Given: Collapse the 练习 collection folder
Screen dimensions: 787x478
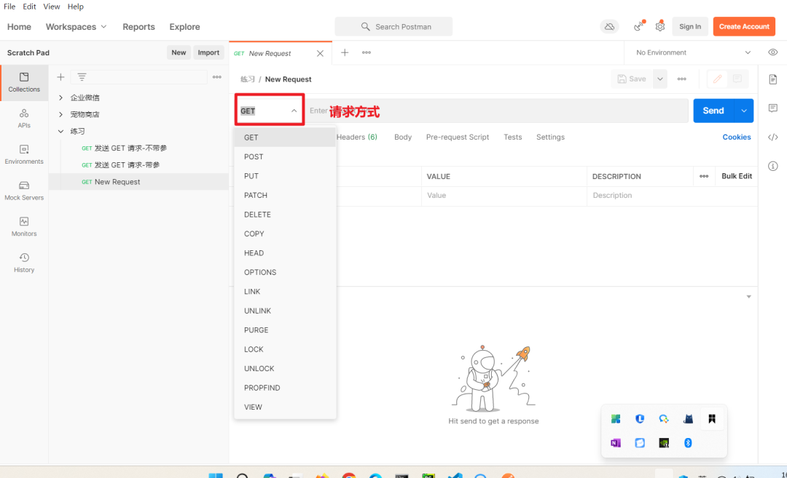Looking at the screenshot, I should point(61,132).
